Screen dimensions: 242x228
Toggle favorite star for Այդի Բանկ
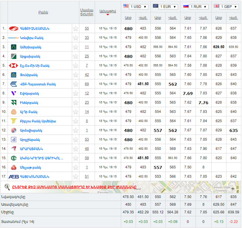tap(76, 112)
